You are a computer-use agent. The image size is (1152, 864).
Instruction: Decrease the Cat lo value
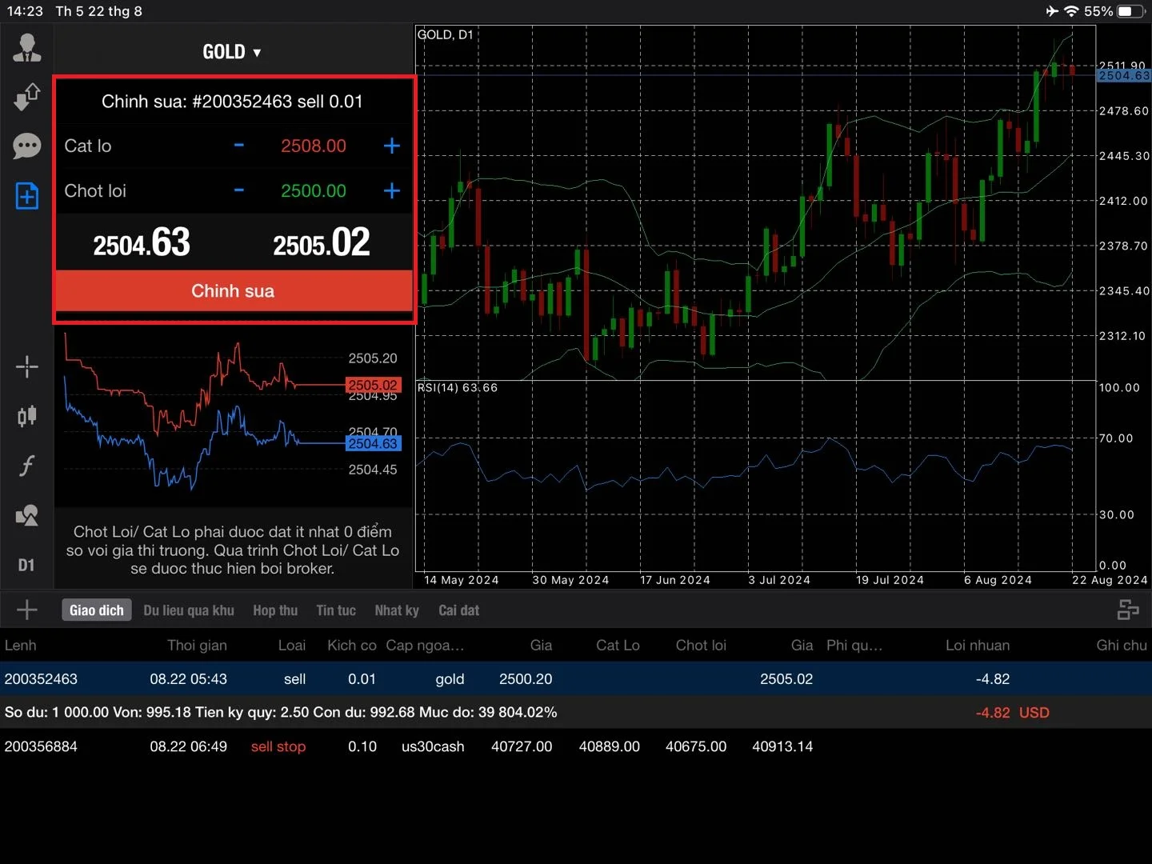[238, 146]
